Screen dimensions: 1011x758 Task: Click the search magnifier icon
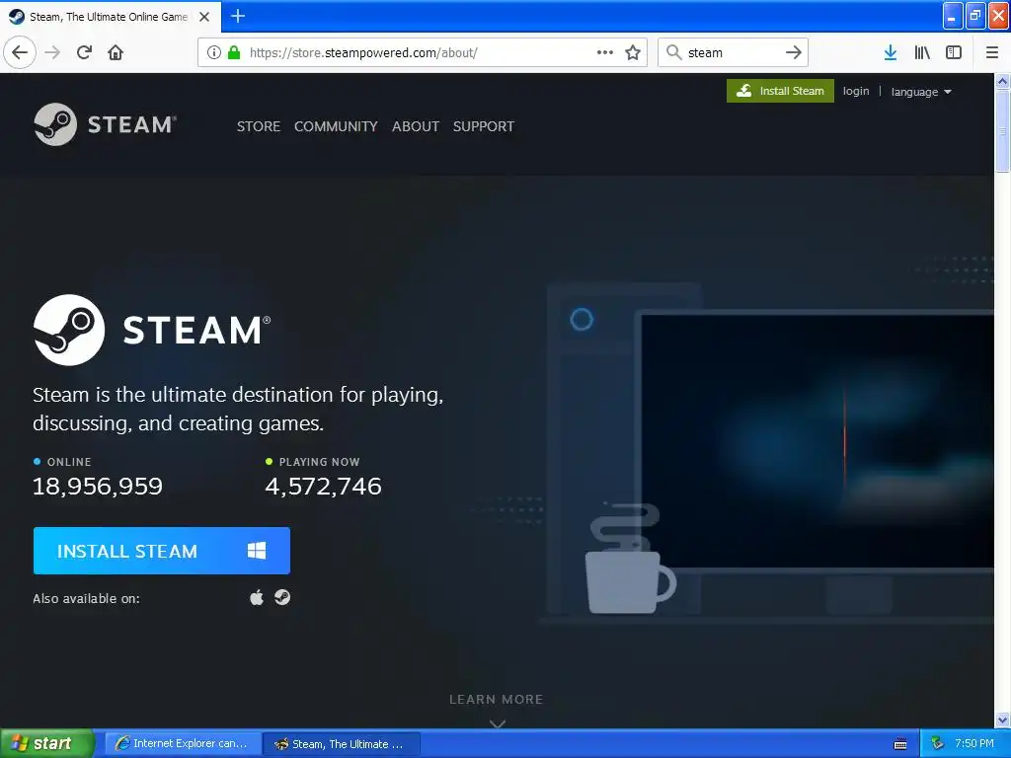[673, 52]
